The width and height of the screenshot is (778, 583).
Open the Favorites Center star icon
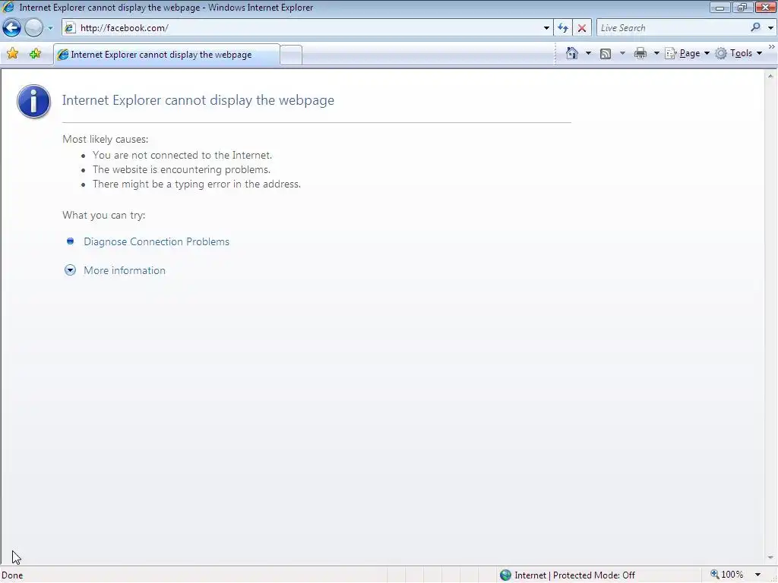(12, 54)
